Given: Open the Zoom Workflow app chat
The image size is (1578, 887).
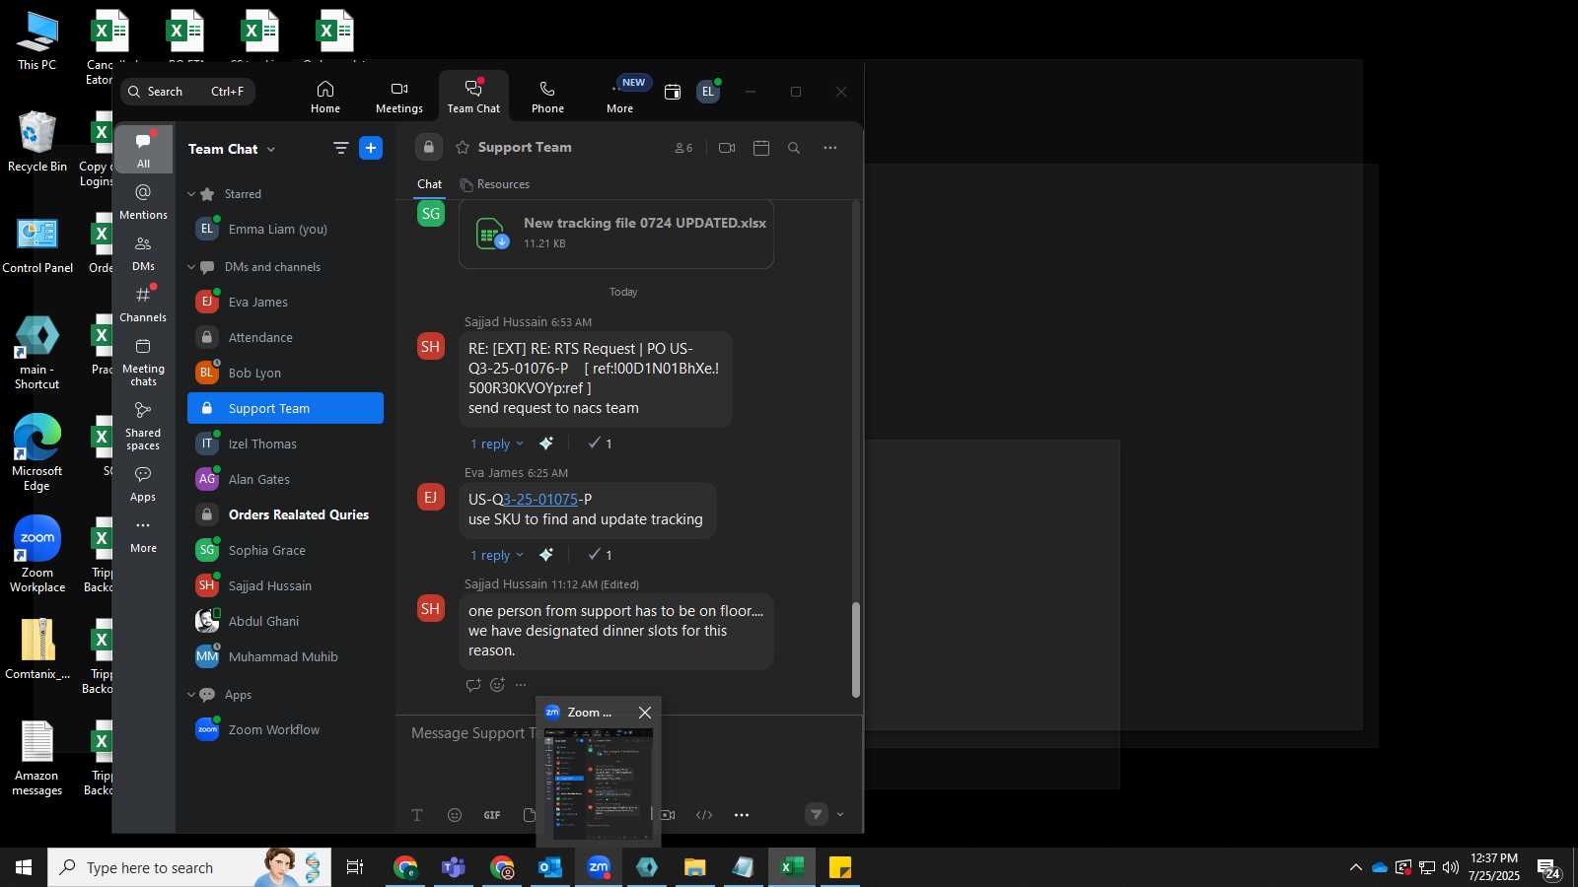Looking at the screenshot, I should pos(285,729).
